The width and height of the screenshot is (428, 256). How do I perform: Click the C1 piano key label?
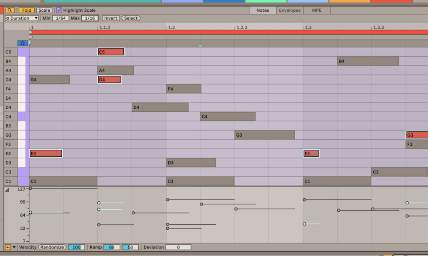click(x=8, y=181)
